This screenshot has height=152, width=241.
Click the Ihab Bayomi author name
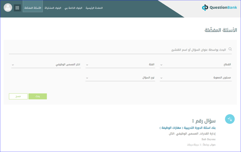pyautogui.click(x=208, y=139)
